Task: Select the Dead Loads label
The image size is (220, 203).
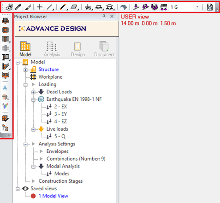Action: (59, 92)
